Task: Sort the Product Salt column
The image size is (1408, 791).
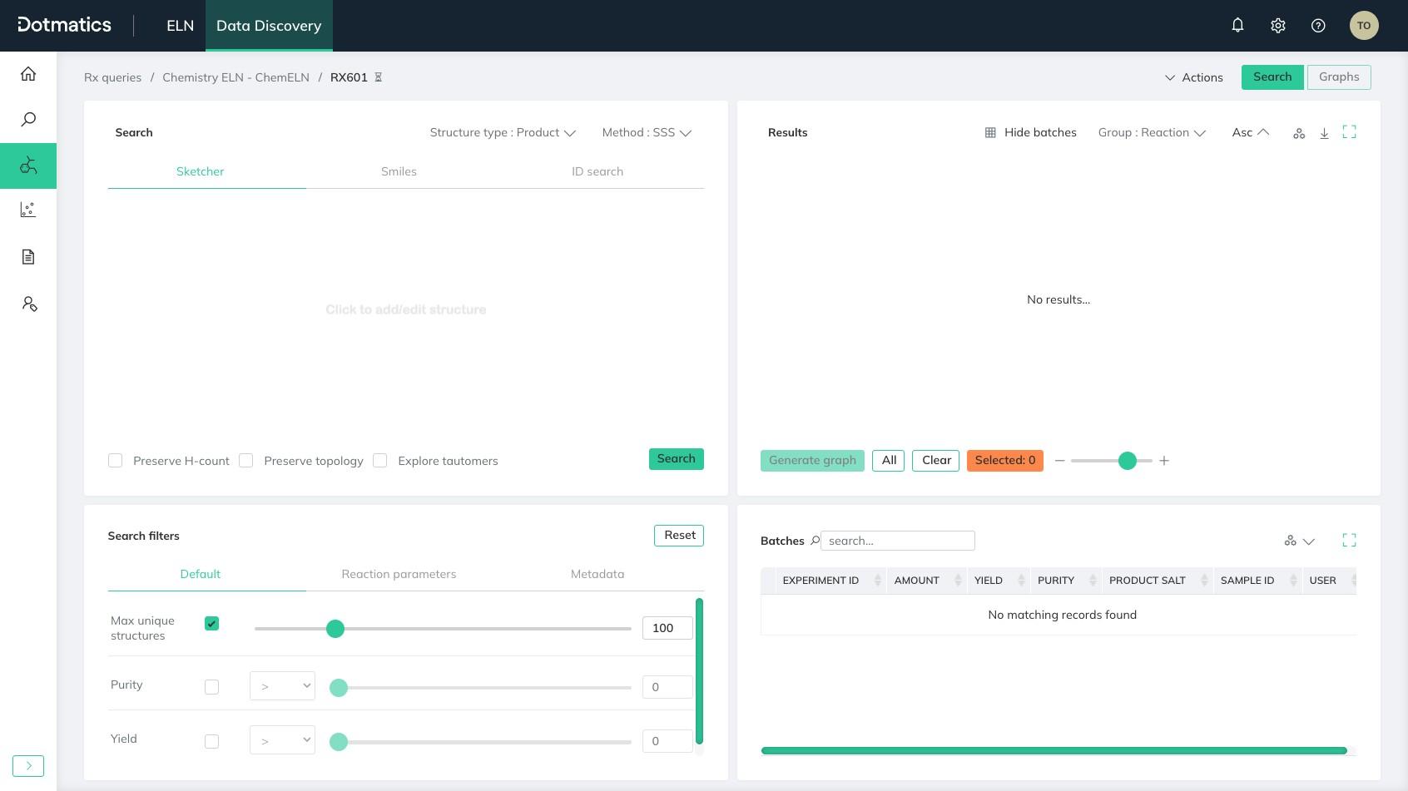Action: point(1204,581)
